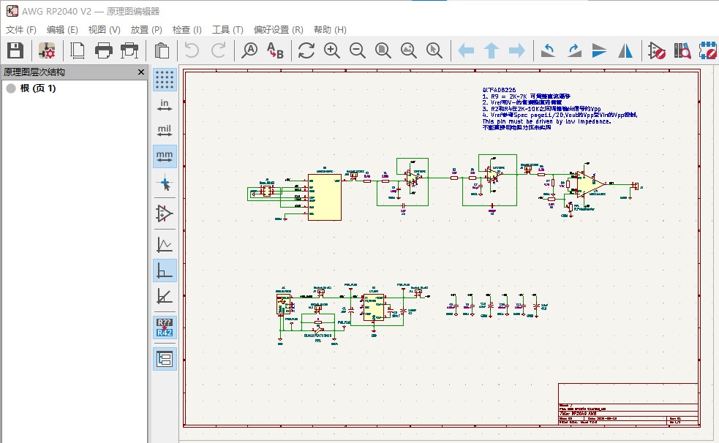Switch units to inches
The height and width of the screenshot is (443, 719).
(x=165, y=105)
